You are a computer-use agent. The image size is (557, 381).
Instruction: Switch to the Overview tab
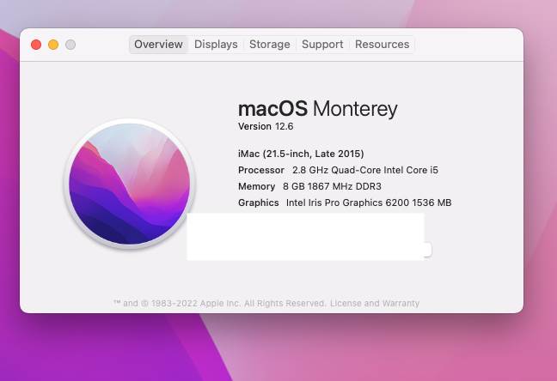coord(158,45)
